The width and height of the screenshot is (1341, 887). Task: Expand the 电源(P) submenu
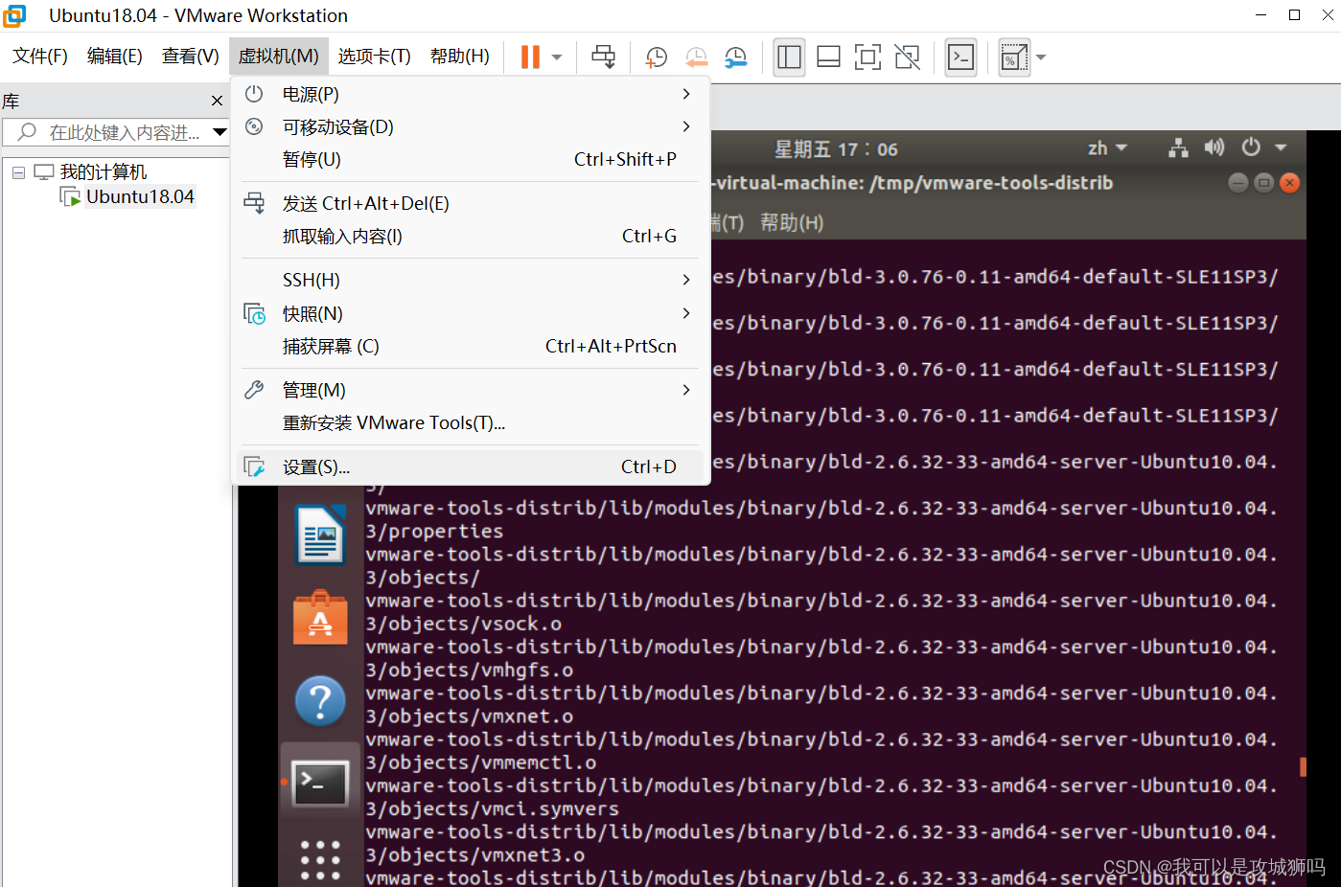pyautogui.click(x=470, y=94)
